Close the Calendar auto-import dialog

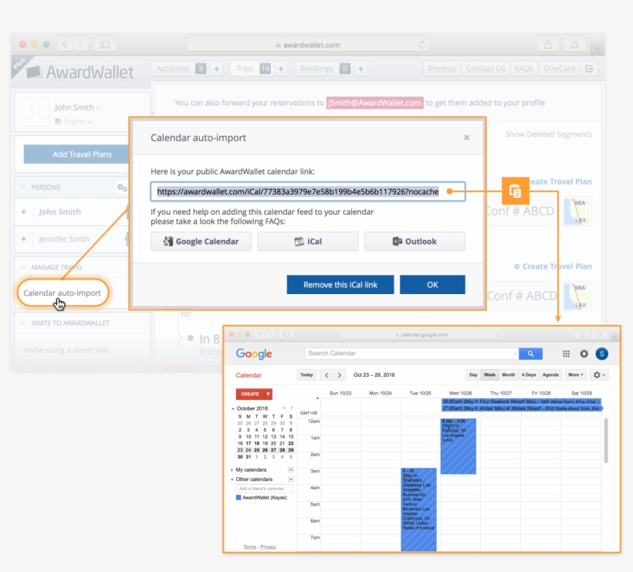coord(466,137)
